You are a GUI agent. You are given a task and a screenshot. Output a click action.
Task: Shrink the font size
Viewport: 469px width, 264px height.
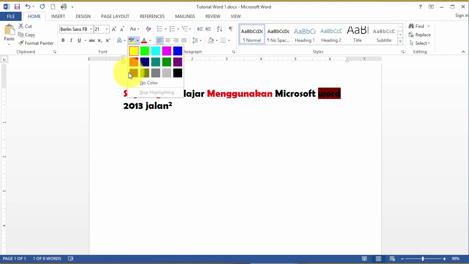pyautogui.click(x=122, y=29)
